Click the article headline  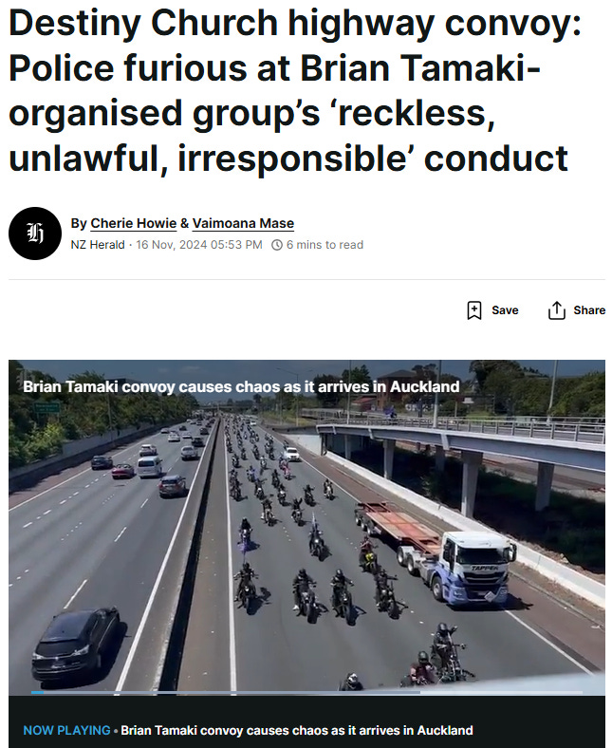point(296,90)
